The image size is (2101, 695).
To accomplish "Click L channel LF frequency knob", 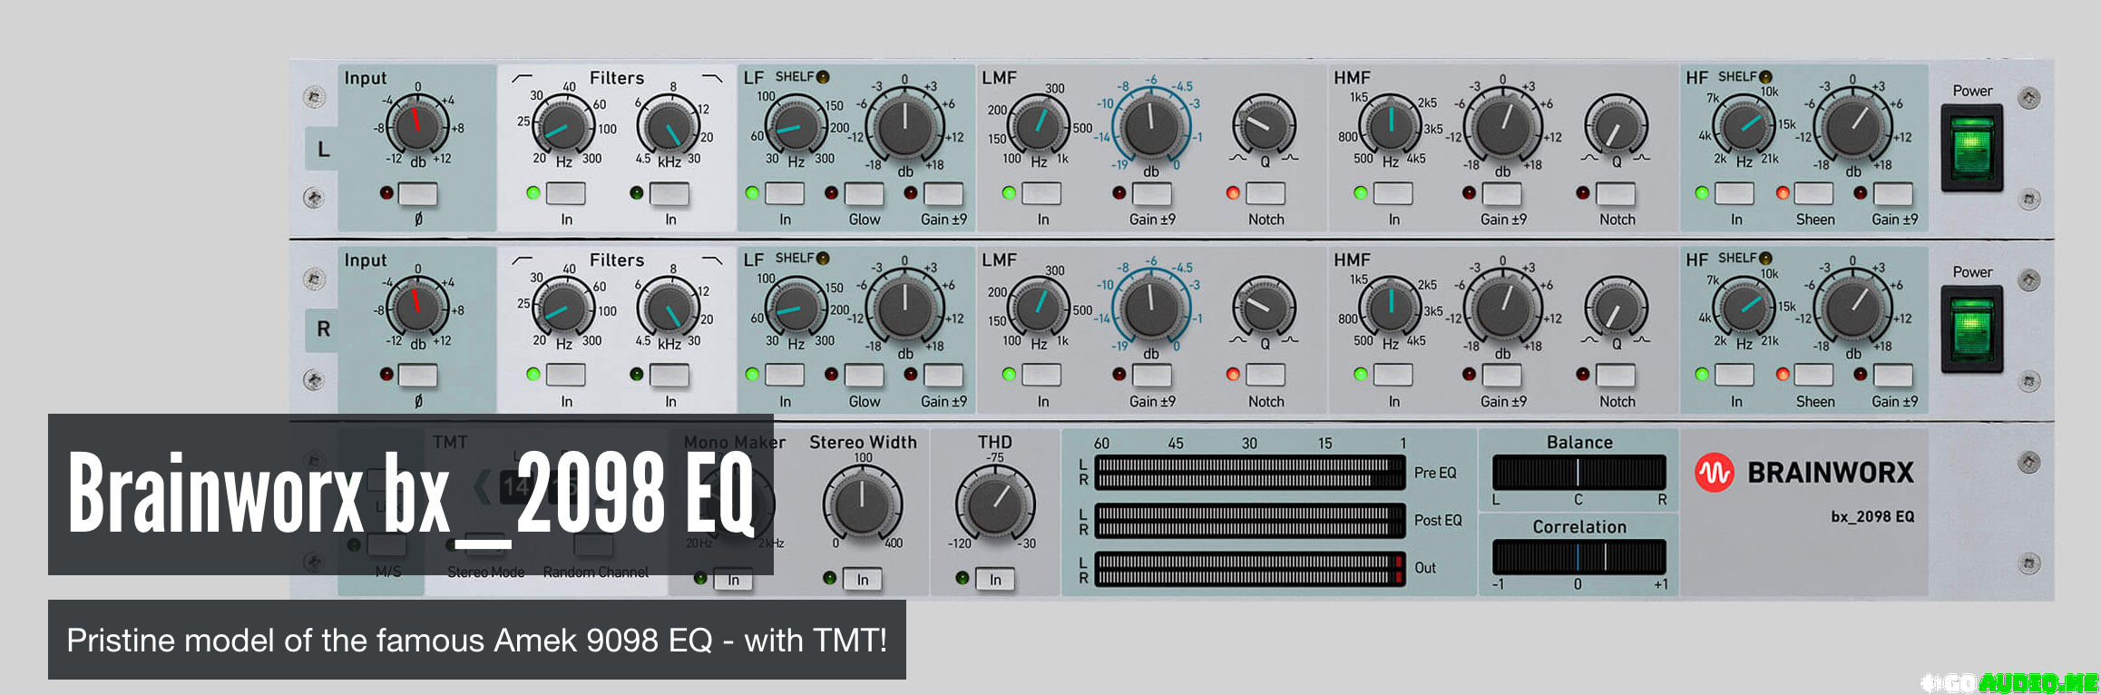I will tap(796, 125).
